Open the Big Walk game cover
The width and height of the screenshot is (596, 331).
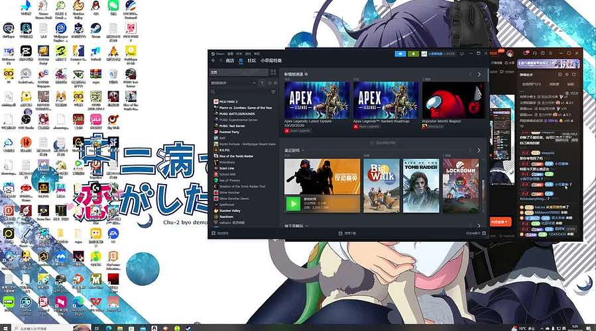tap(381, 185)
